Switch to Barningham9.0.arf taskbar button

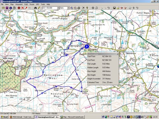point(47,117)
